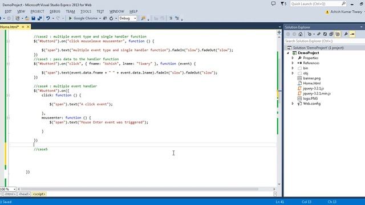Start debugging with the green play arrow
365x205 pixels.
[x=70, y=18]
